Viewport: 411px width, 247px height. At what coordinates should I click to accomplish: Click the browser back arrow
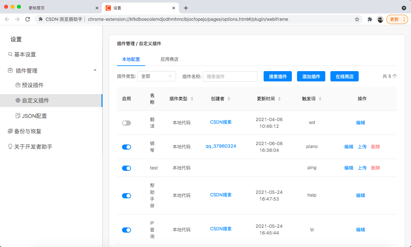(7, 19)
